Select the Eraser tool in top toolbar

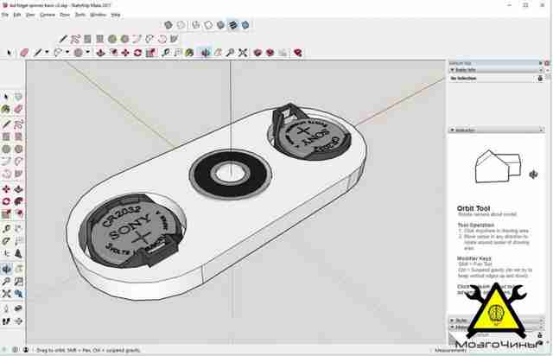24,53
